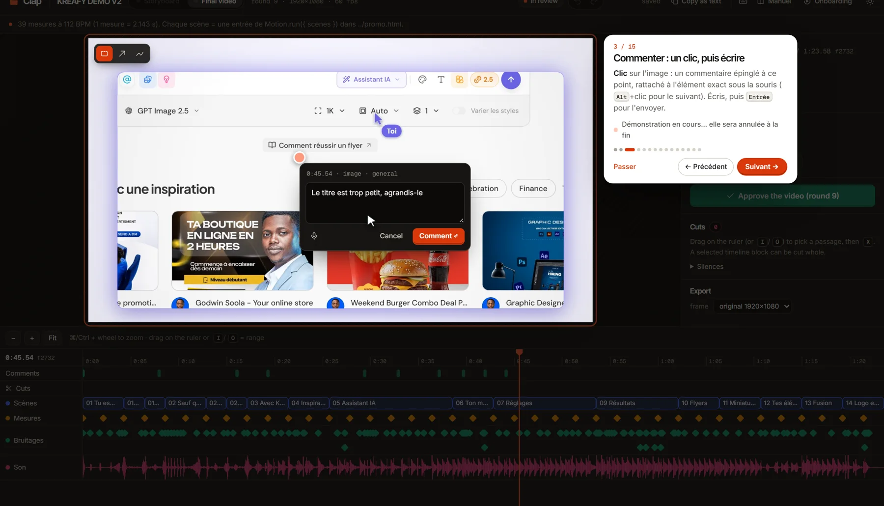Click Cancel in the comment popup
Screen dimensions: 884x506
tap(391, 236)
